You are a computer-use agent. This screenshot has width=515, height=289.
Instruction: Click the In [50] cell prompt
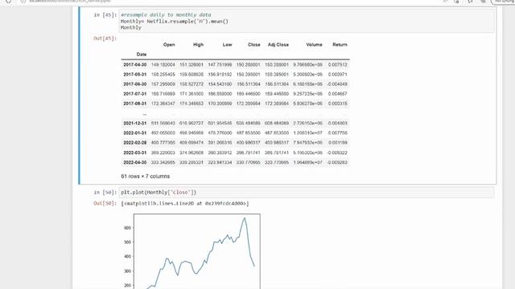(x=105, y=193)
